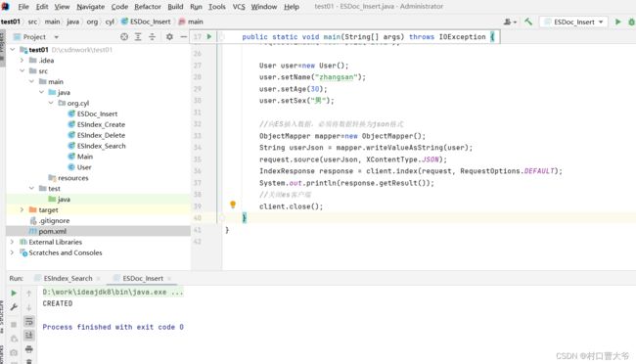
Task: Click the fold marker beside line 40
Action: pos(222,218)
